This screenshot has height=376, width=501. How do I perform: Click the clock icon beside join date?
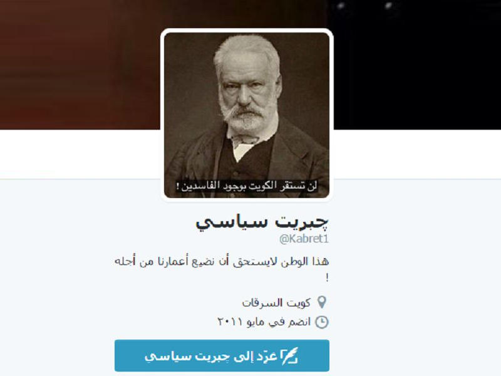pyautogui.click(x=322, y=322)
